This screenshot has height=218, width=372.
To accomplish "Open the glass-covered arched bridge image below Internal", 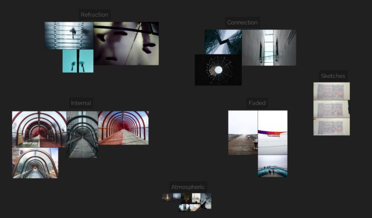I will (35, 163).
